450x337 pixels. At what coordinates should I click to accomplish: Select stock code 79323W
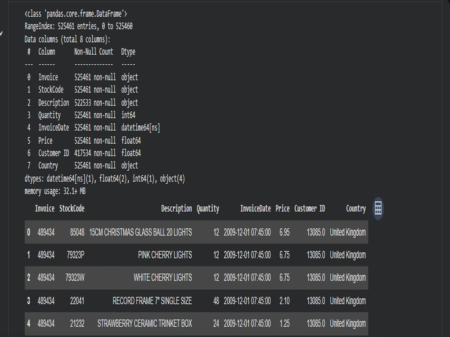click(x=75, y=278)
